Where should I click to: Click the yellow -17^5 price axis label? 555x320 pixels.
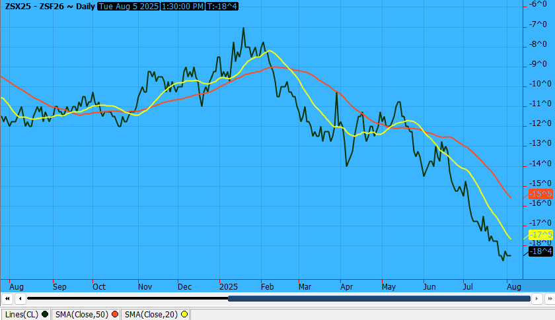(540, 235)
